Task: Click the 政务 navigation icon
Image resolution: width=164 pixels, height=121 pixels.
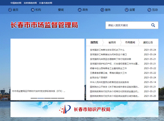Action: (80, 10)
